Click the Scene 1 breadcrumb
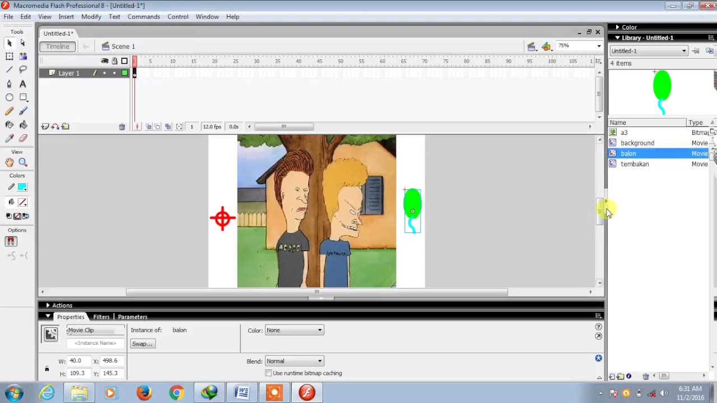The height and width of the screenshot is (403, 717). [x=118, y=46]
